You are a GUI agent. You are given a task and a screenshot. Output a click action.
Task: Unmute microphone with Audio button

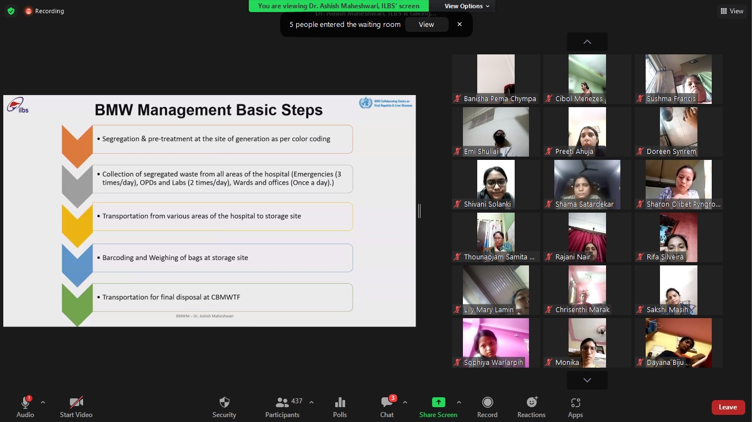click(x=25, y=407)
